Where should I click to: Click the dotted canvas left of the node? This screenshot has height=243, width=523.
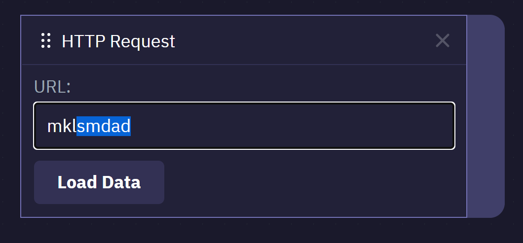coord(10,116)
